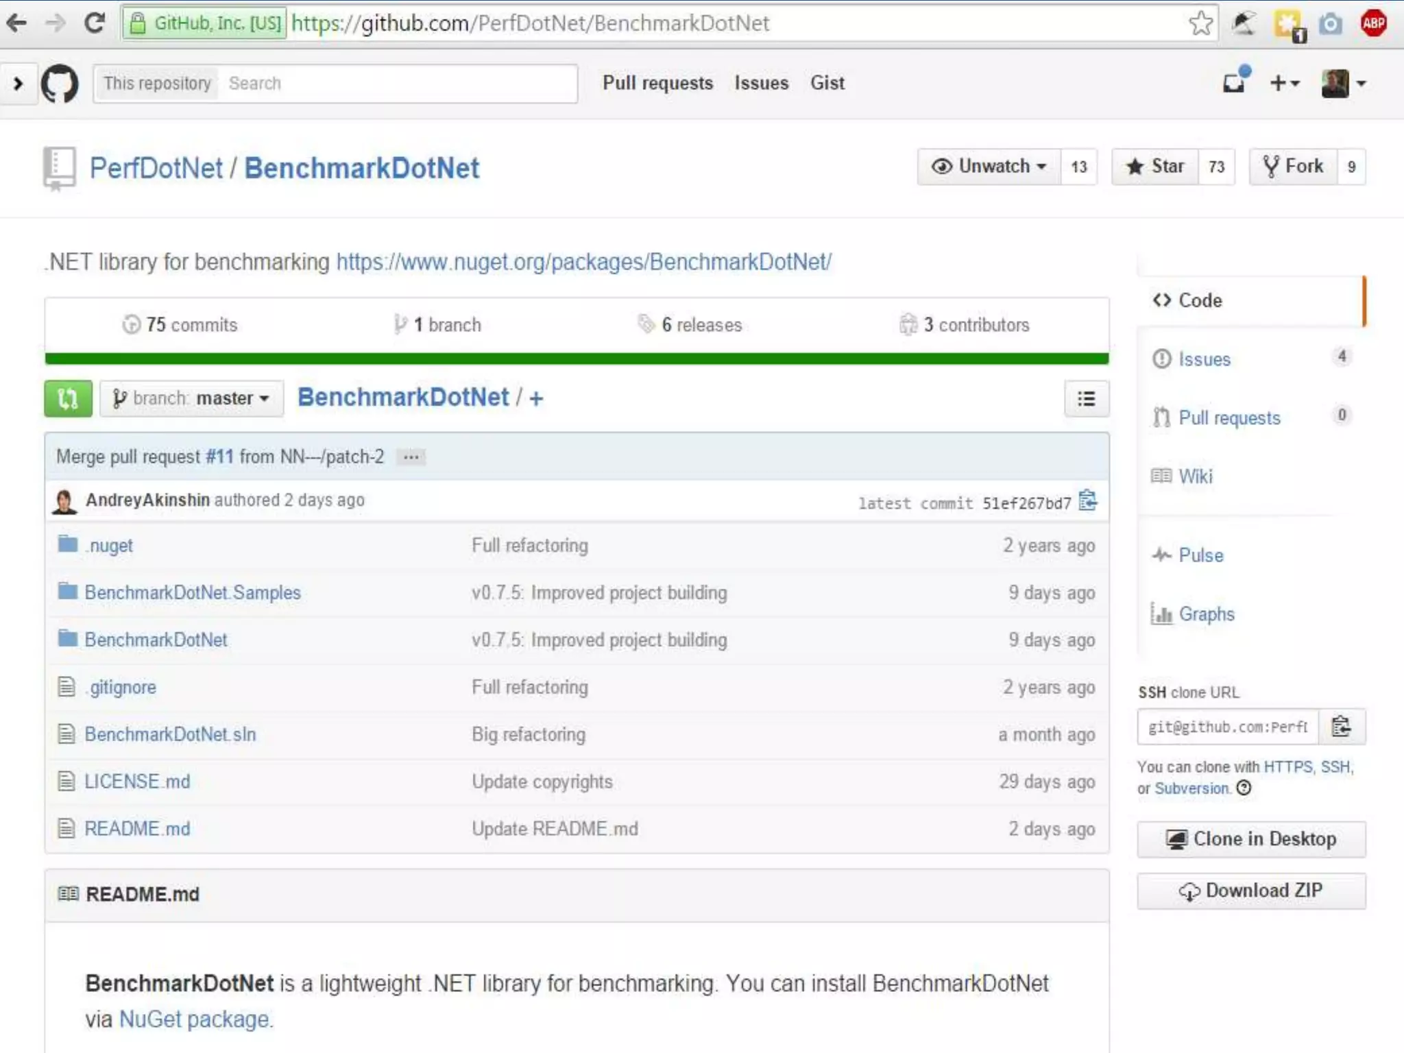Copy clone URL clipboard icon

tap(1342, 727)
